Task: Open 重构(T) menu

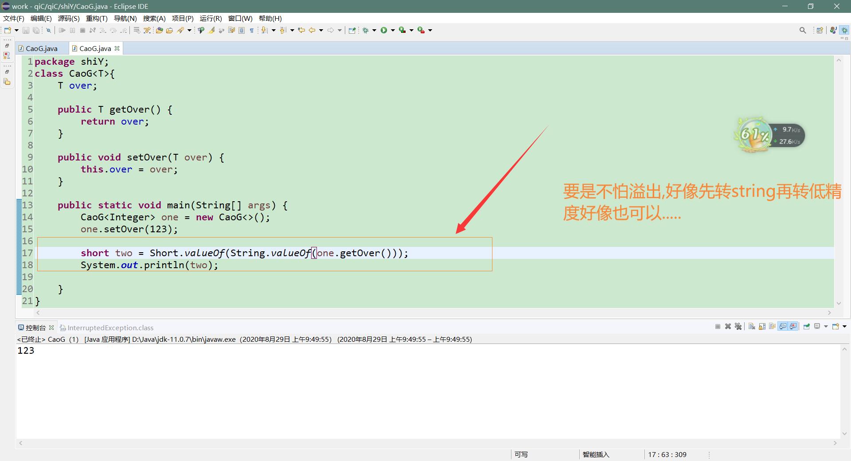Action: pos(97,18)
